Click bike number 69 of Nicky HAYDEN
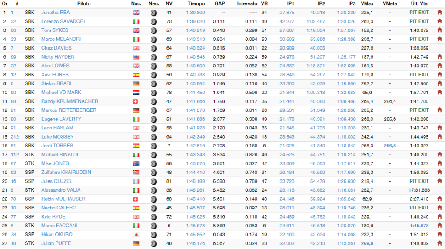 pyautogui.click(x=13, y=57)
